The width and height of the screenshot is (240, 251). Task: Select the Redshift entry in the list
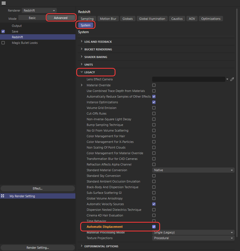pos(38,37)
